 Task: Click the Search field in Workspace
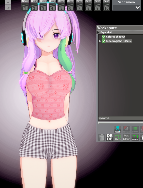tap(121, 118)
